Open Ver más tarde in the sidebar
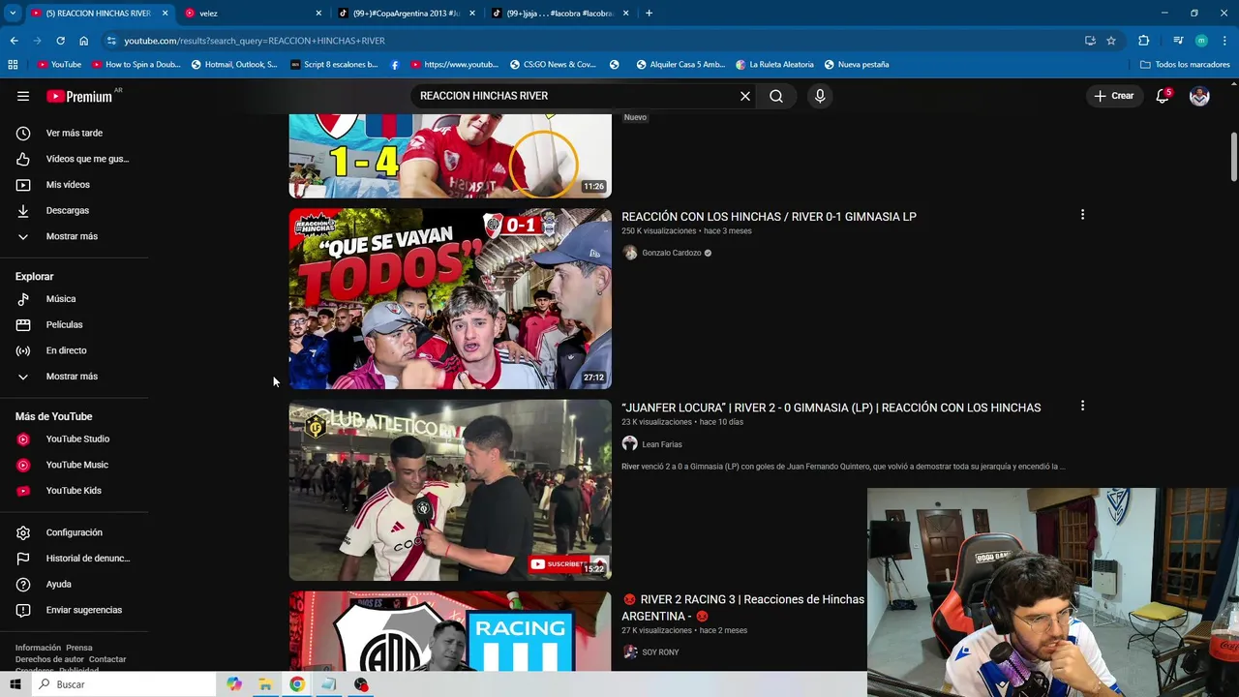The image size is (1239, 697). pos(74,133)
